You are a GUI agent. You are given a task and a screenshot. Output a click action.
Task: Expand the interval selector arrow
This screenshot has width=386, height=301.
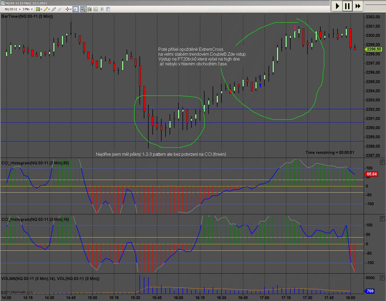32,9
